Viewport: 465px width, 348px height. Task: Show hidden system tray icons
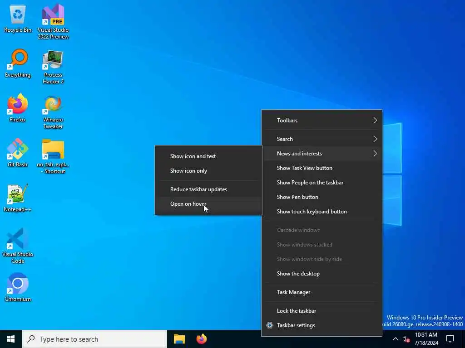[x=396, y=339]
